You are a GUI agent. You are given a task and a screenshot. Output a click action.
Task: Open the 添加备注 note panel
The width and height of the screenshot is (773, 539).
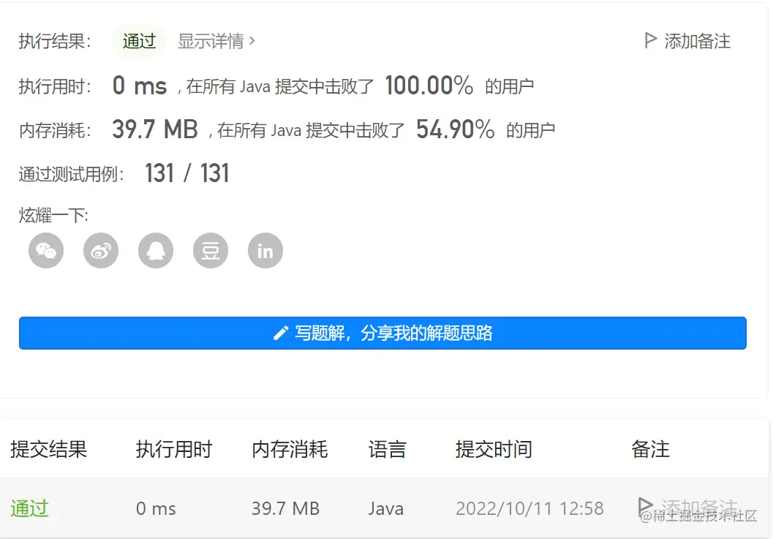pyautogui.click(x=698, y=42)
